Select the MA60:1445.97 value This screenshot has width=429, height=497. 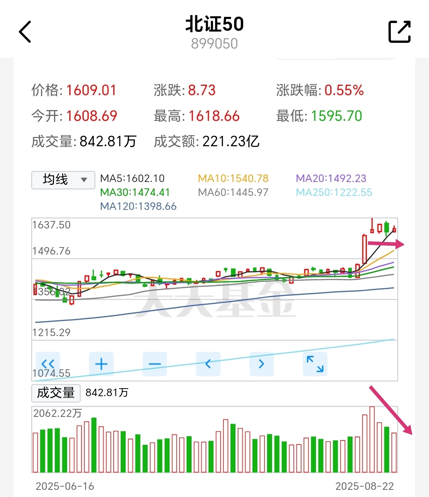click(x=233, y=192)
